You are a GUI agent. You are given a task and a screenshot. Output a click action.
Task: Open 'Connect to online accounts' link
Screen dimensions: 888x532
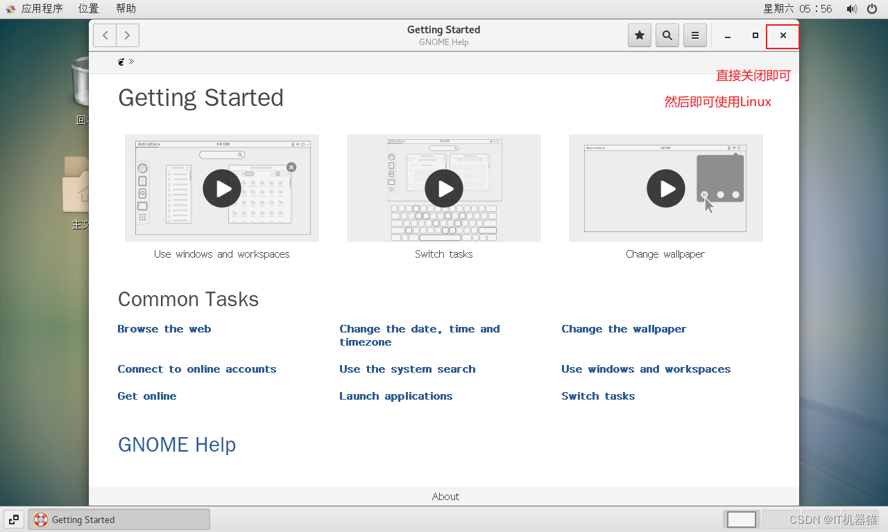(x=197, y=369)
